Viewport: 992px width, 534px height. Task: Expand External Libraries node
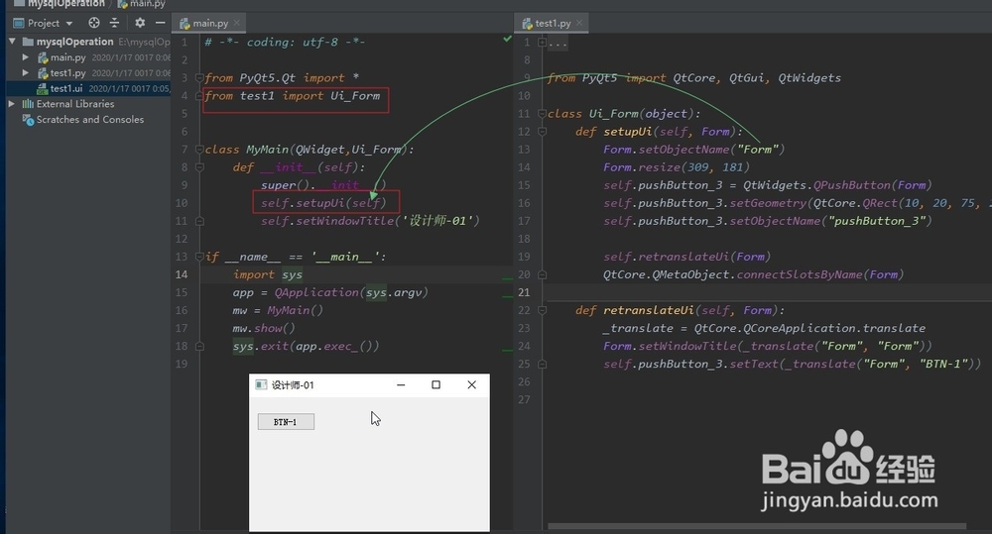pos(11,104)
